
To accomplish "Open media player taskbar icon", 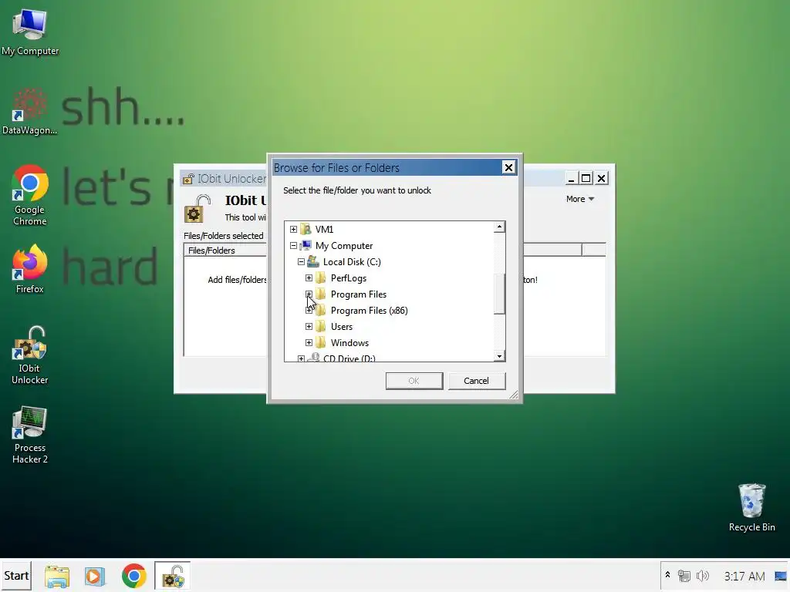I will [x=94, y=576].
